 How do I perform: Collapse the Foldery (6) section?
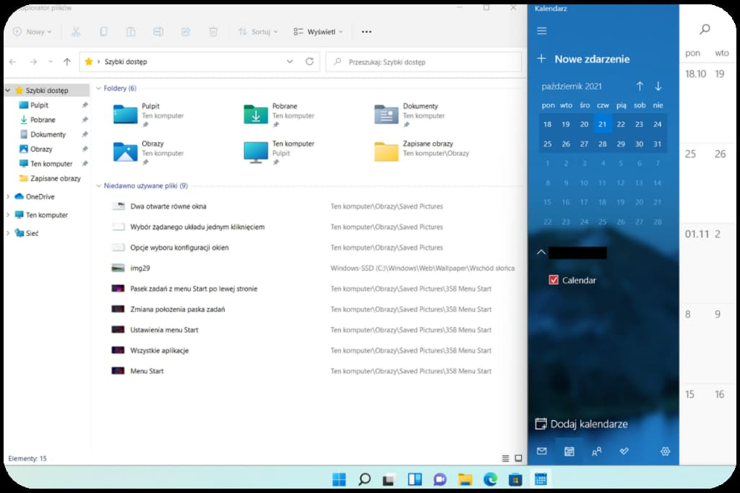[99, 89]
